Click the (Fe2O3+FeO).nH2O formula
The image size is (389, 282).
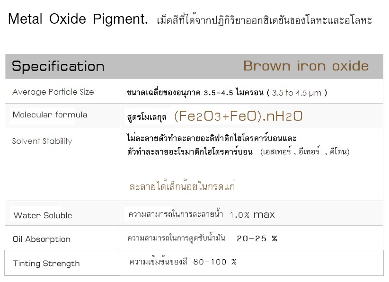point(238,116)
